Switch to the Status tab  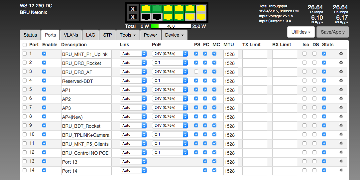pyautogui.click(x=30, y=35)
